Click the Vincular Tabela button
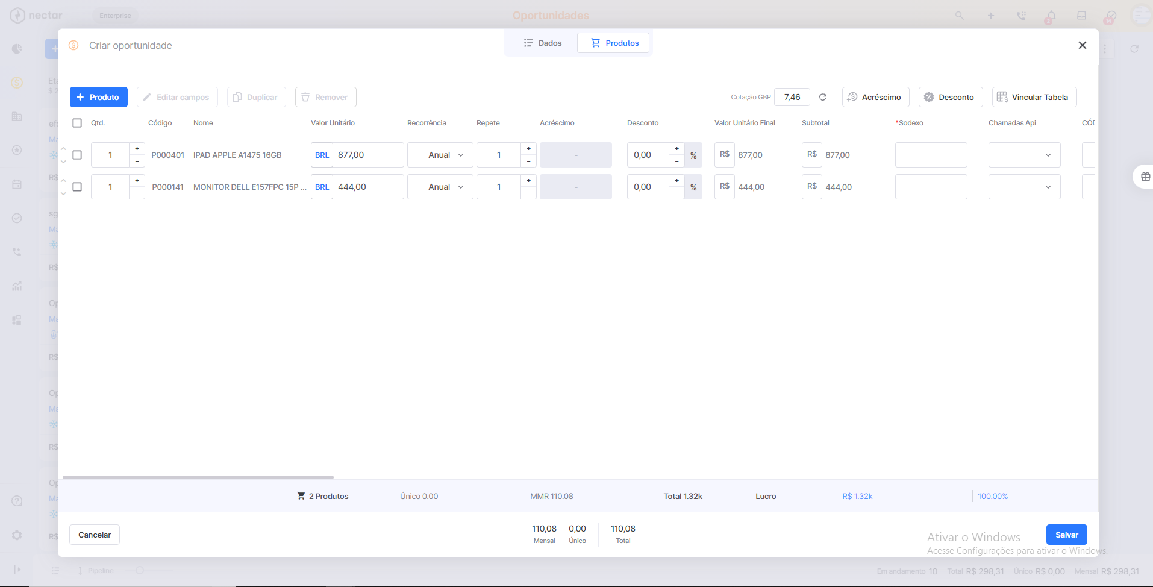The width and height of the screenshot is (1153, 587). (x=1034, y=97)
